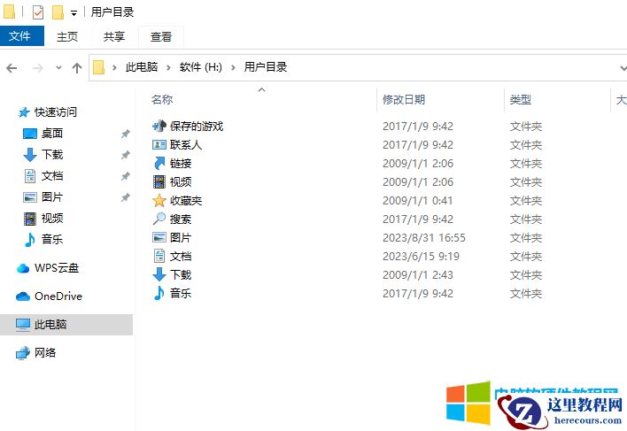
Task: Click the new folder icon in title bar
Action: (58, 12)
